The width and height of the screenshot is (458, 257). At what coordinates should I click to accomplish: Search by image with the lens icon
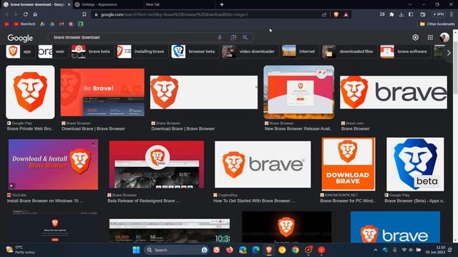tap(233, 37)
